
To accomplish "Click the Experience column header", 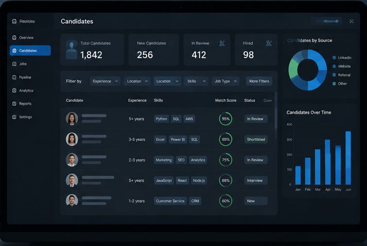I will point(137,100).
